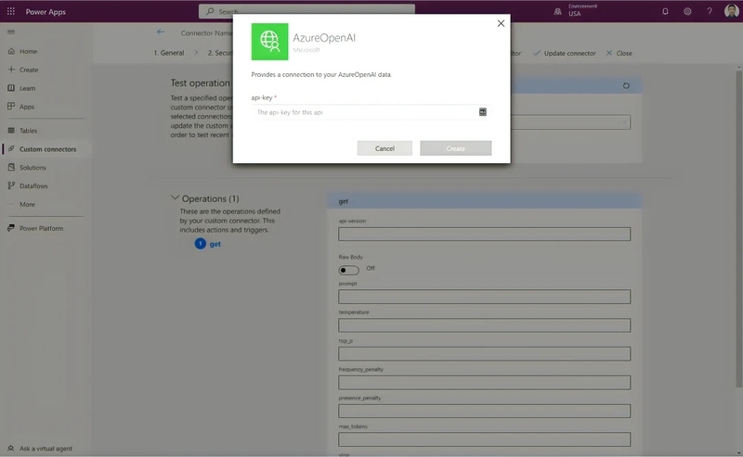Click the presence_penalty input field
This screenshot has height=457, width=743.
484,411
